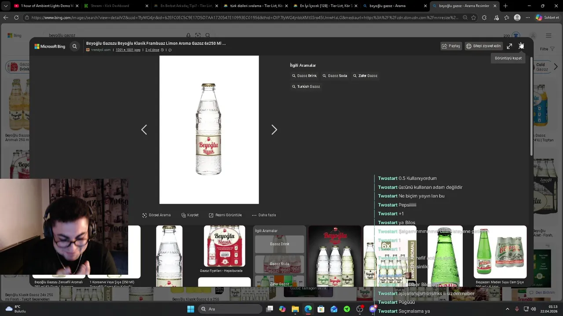Search related term Gazoz Drink

pos(304,76)
